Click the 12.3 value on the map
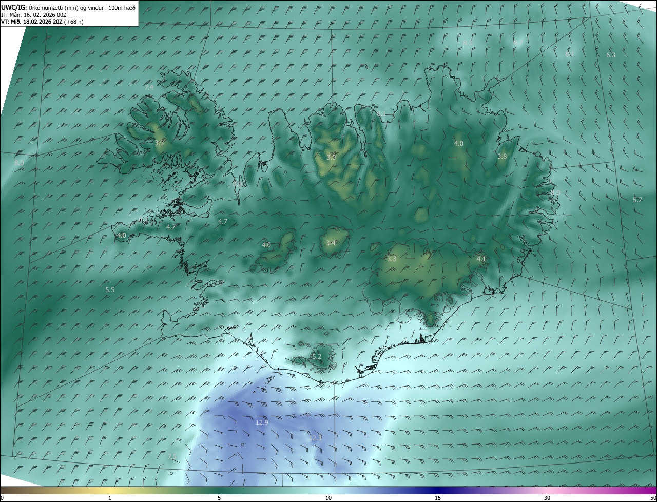This screenshot has width=657, height=502. click(315, 438)
